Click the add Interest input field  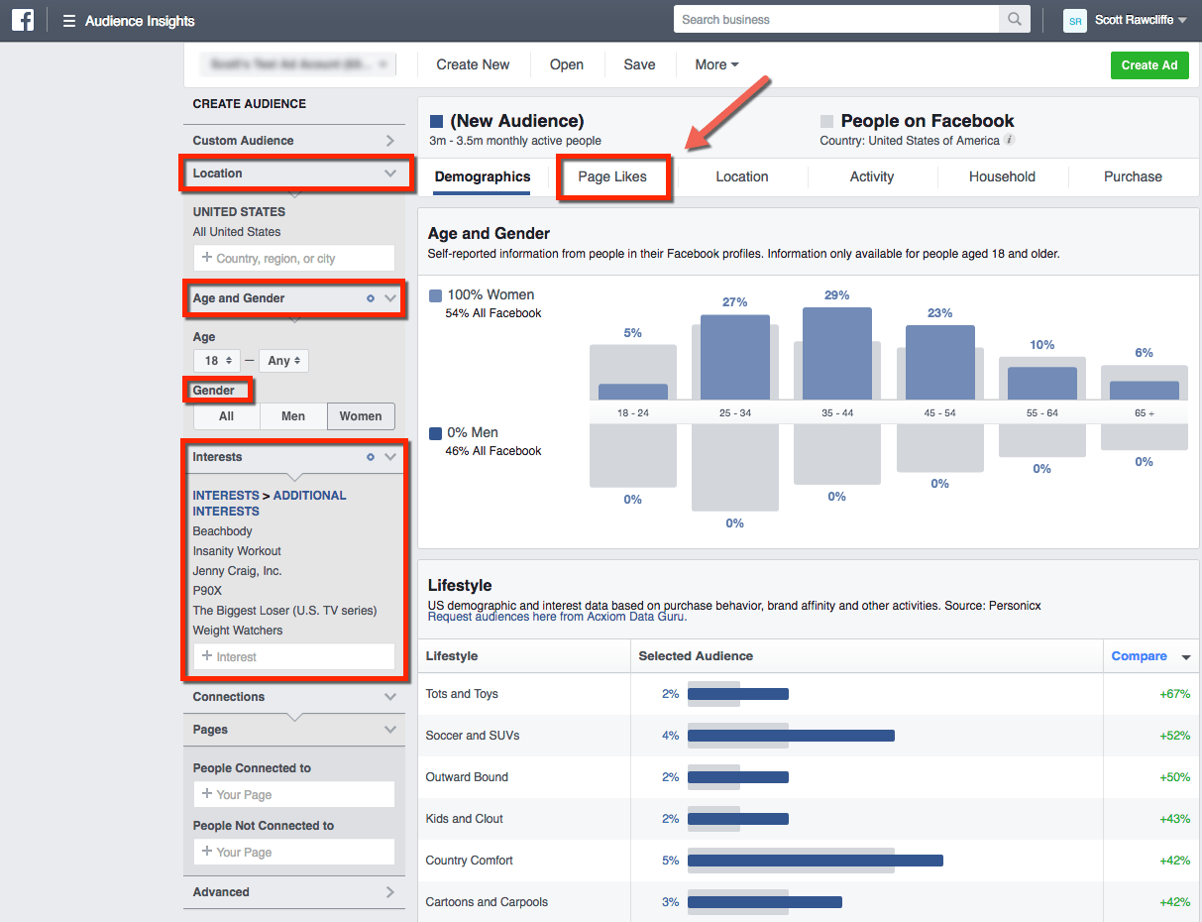[x=294, y=657]
